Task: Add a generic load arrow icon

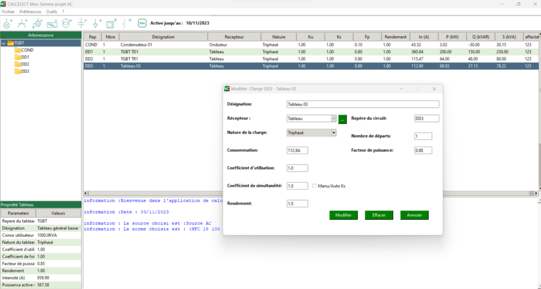Action: (x=97, y=23)
